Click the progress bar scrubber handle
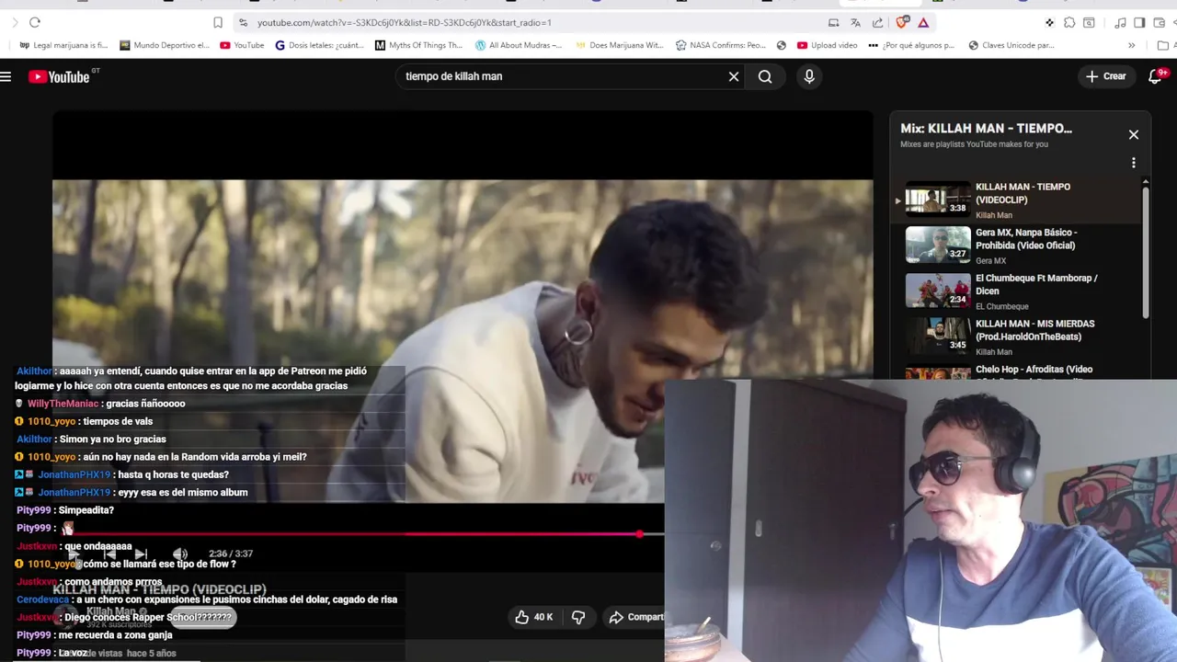Screen dimensions: 1177x662 click(x=640, y=534)
